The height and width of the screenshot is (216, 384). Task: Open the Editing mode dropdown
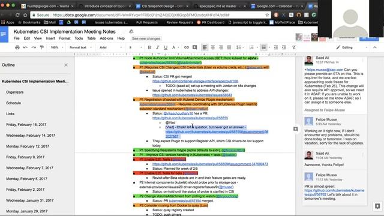[352, 47]
